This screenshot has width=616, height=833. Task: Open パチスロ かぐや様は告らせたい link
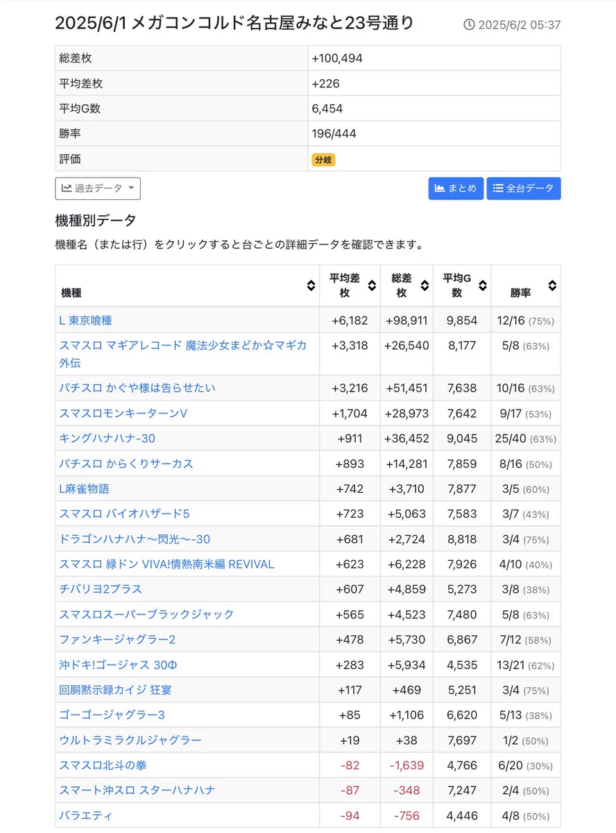click(x=137, y=388)
